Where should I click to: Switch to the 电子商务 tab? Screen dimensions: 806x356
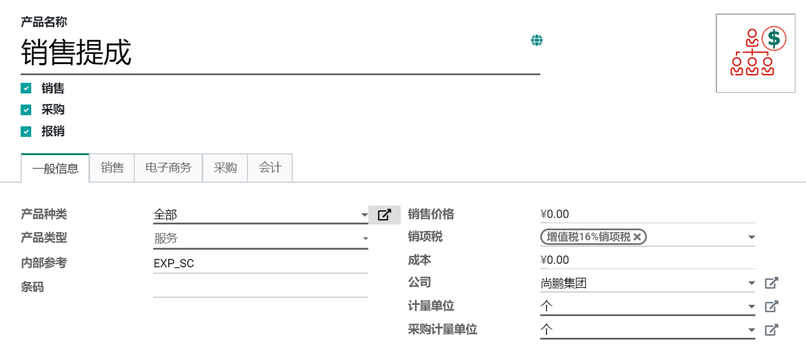tap(168, 168)
